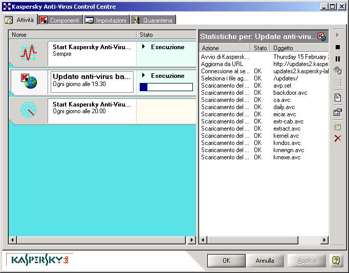Click the krnexe.avc object entry
This screenshot has height=273, width=349.
287,157
